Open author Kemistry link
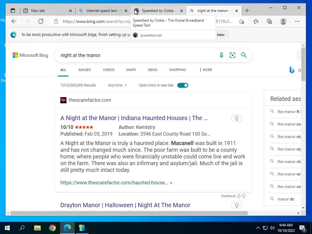Viewport: 312px width, 234px height. coord(146,127)
